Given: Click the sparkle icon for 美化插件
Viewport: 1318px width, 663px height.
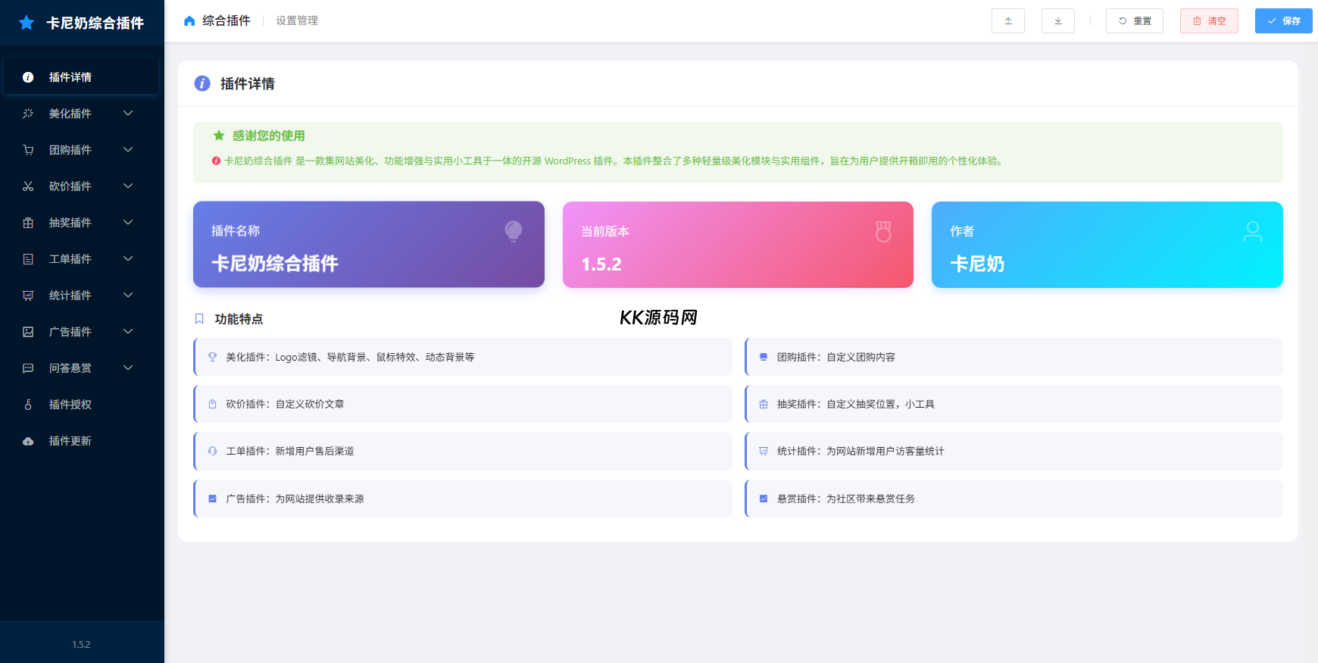Looking at the screenshot, I should click(x=28, y=114).
